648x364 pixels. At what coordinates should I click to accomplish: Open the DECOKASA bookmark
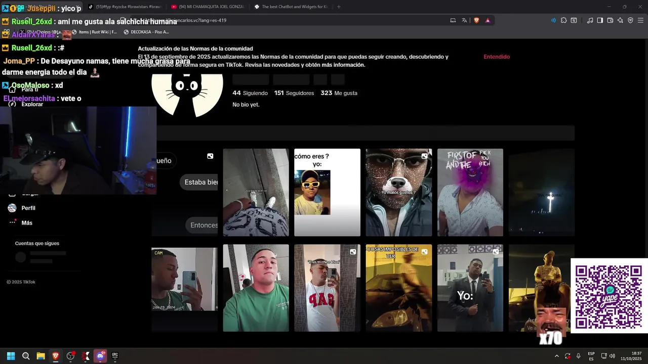click(146, 32)
